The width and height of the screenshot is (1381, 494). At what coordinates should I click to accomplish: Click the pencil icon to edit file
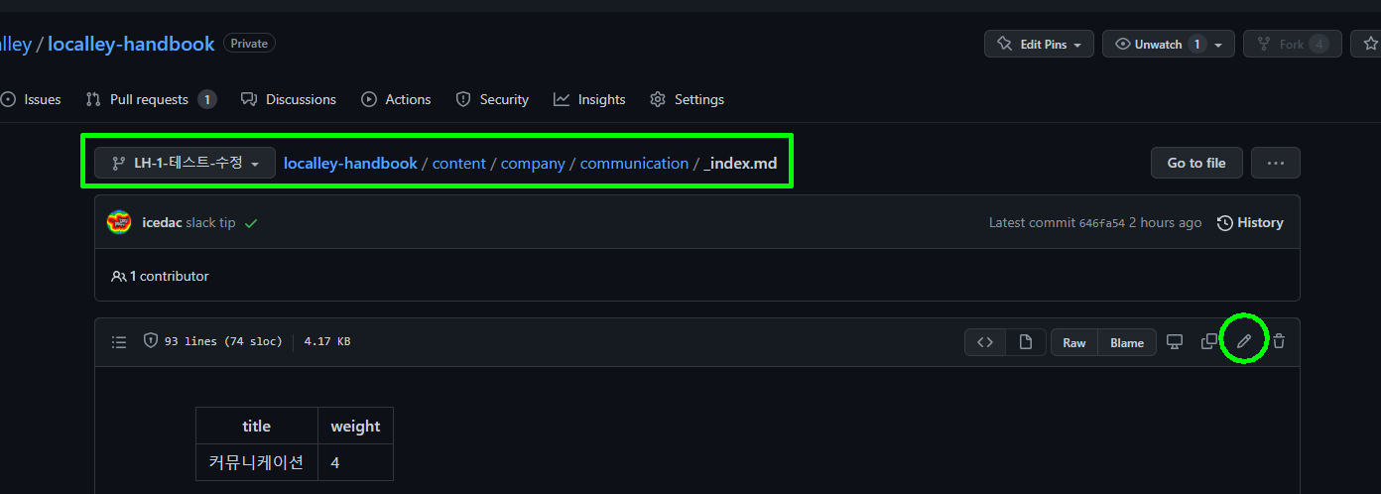tap(1243, 341)
